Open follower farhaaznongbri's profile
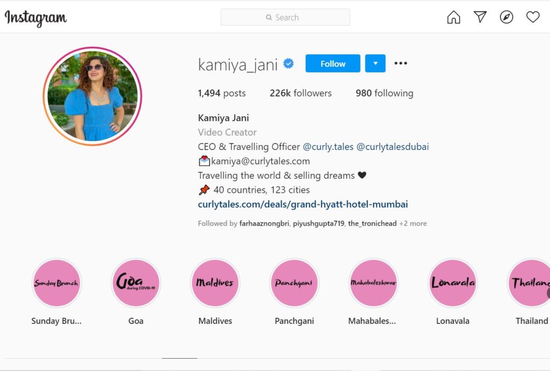This screenshot has height=371, width=550. point(264,223)
